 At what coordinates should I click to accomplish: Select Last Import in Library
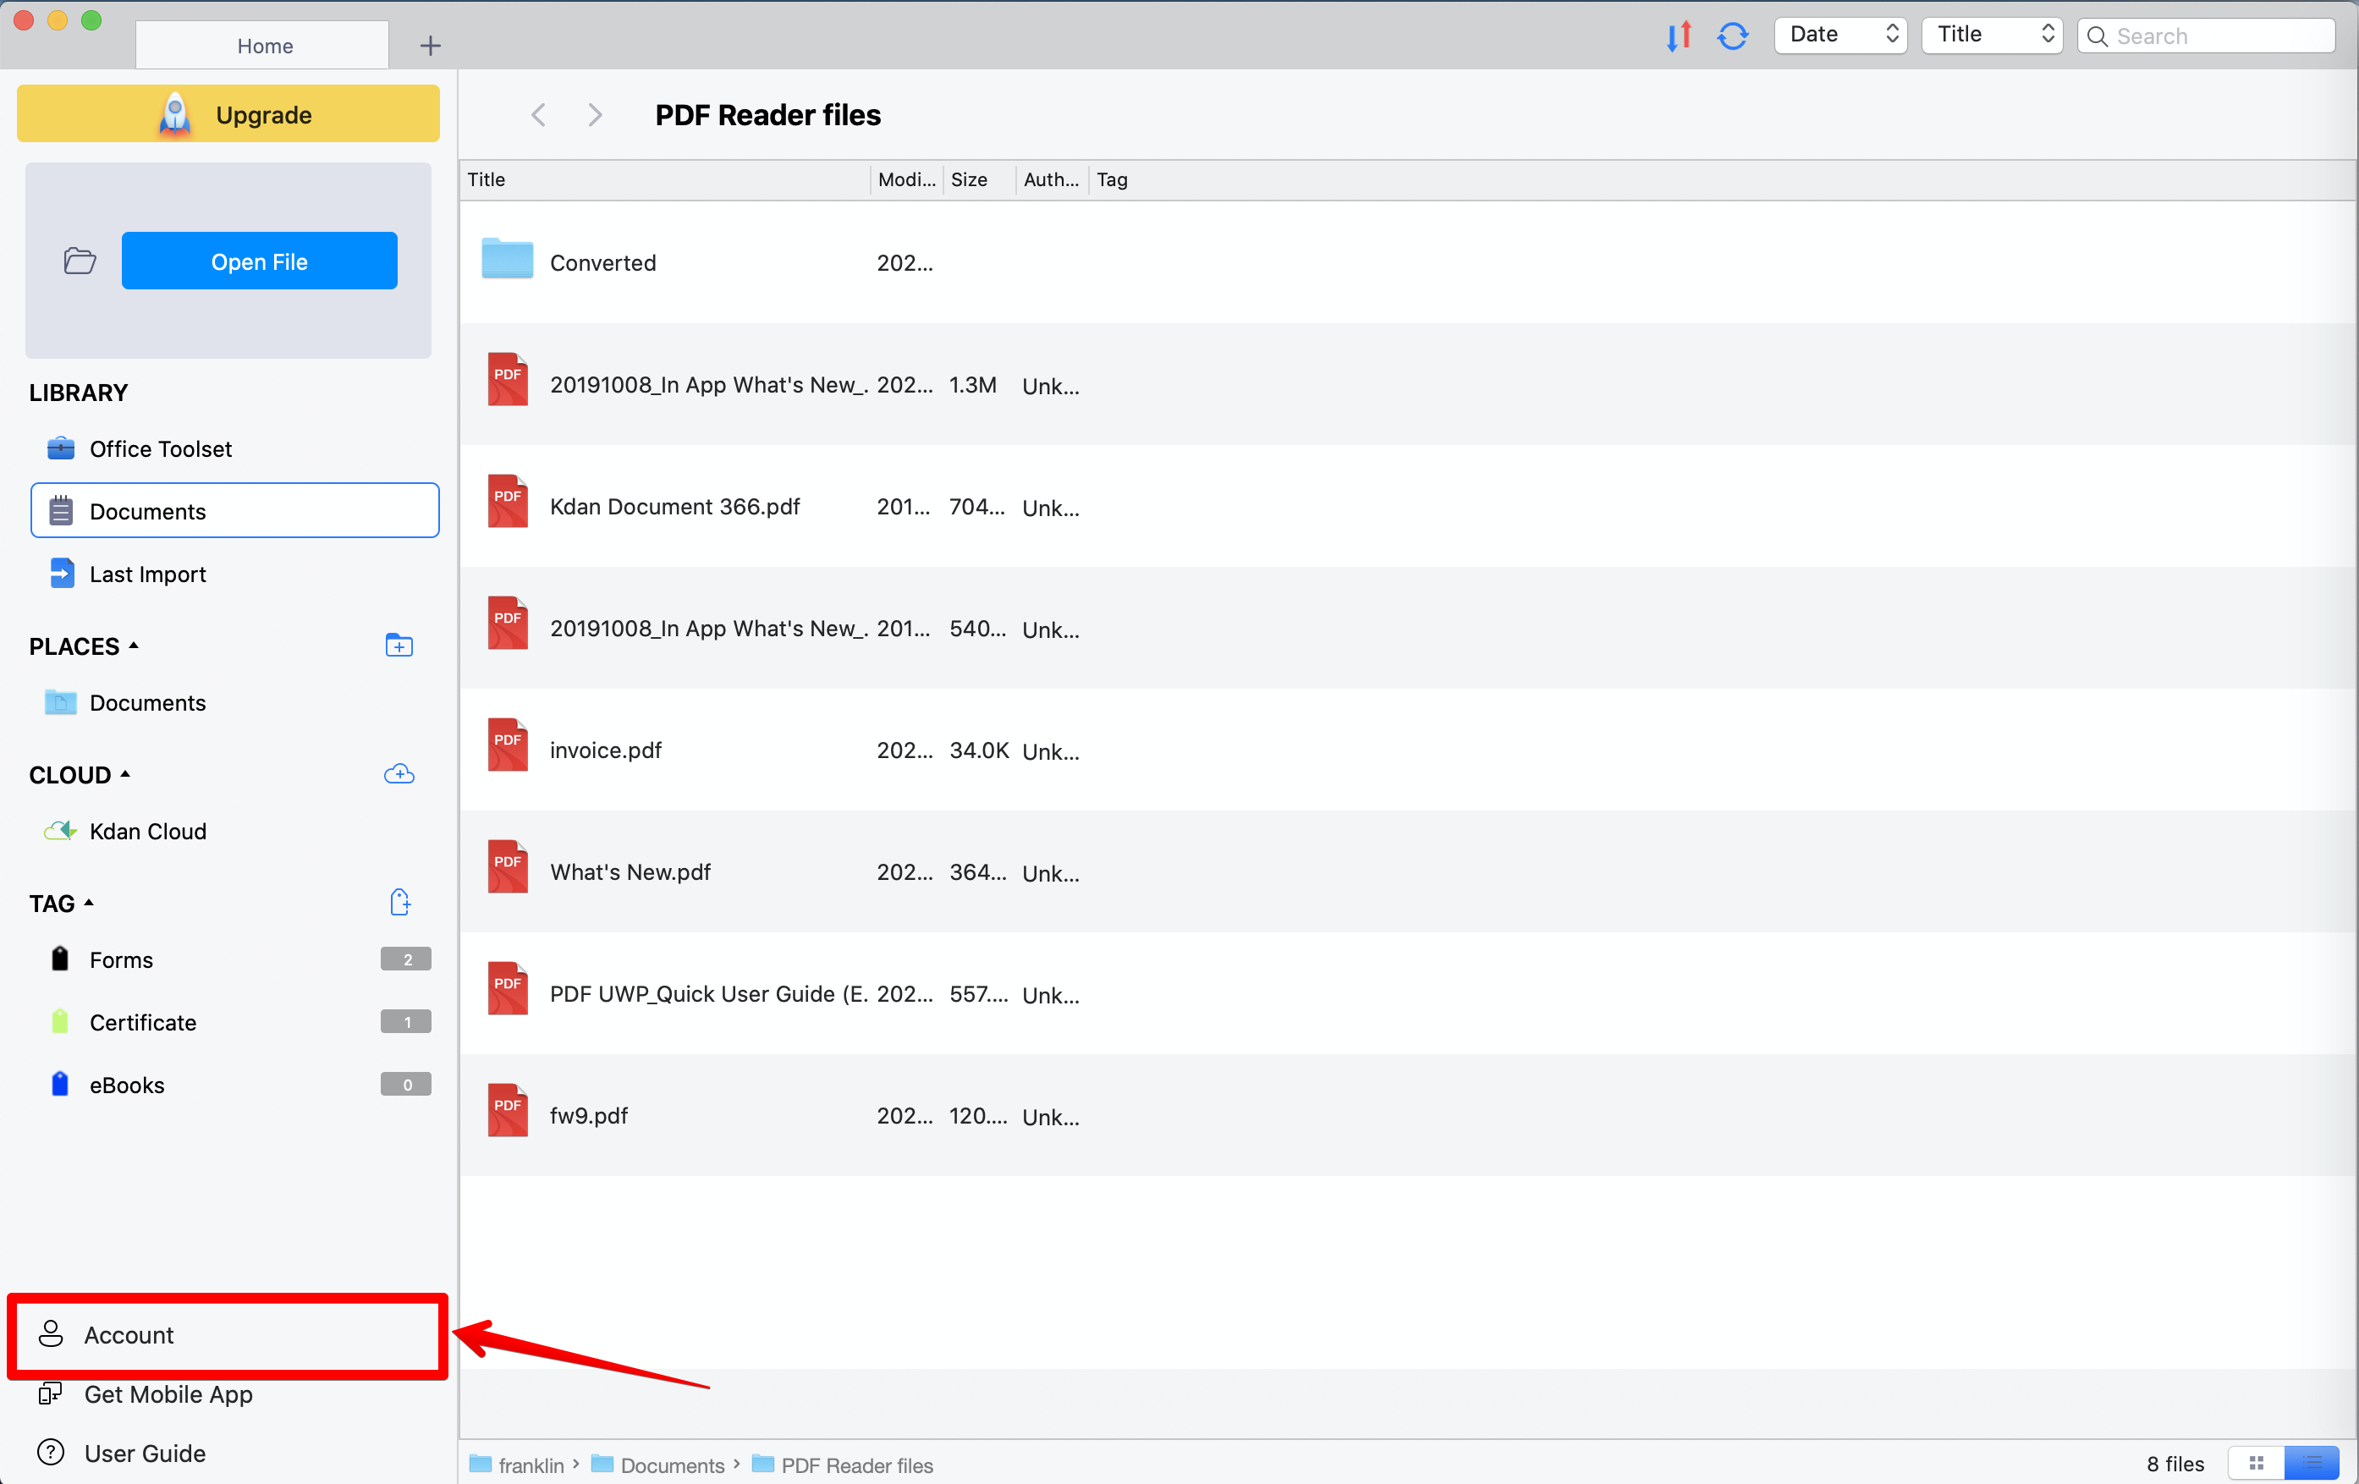coord(147,574)
